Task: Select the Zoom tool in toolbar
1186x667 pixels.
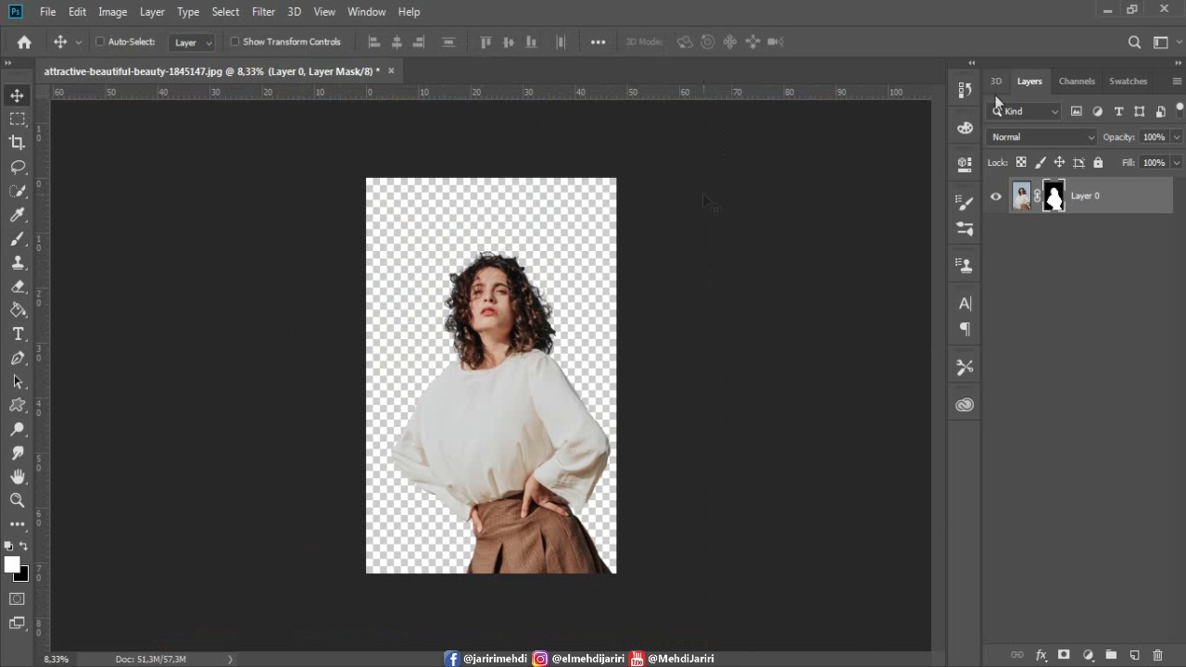Action: [18, 500]
